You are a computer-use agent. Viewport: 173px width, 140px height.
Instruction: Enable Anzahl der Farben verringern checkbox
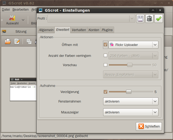click(105, 56)
